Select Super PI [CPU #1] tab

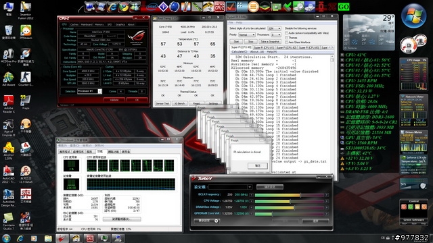click(x=264, y=48)
